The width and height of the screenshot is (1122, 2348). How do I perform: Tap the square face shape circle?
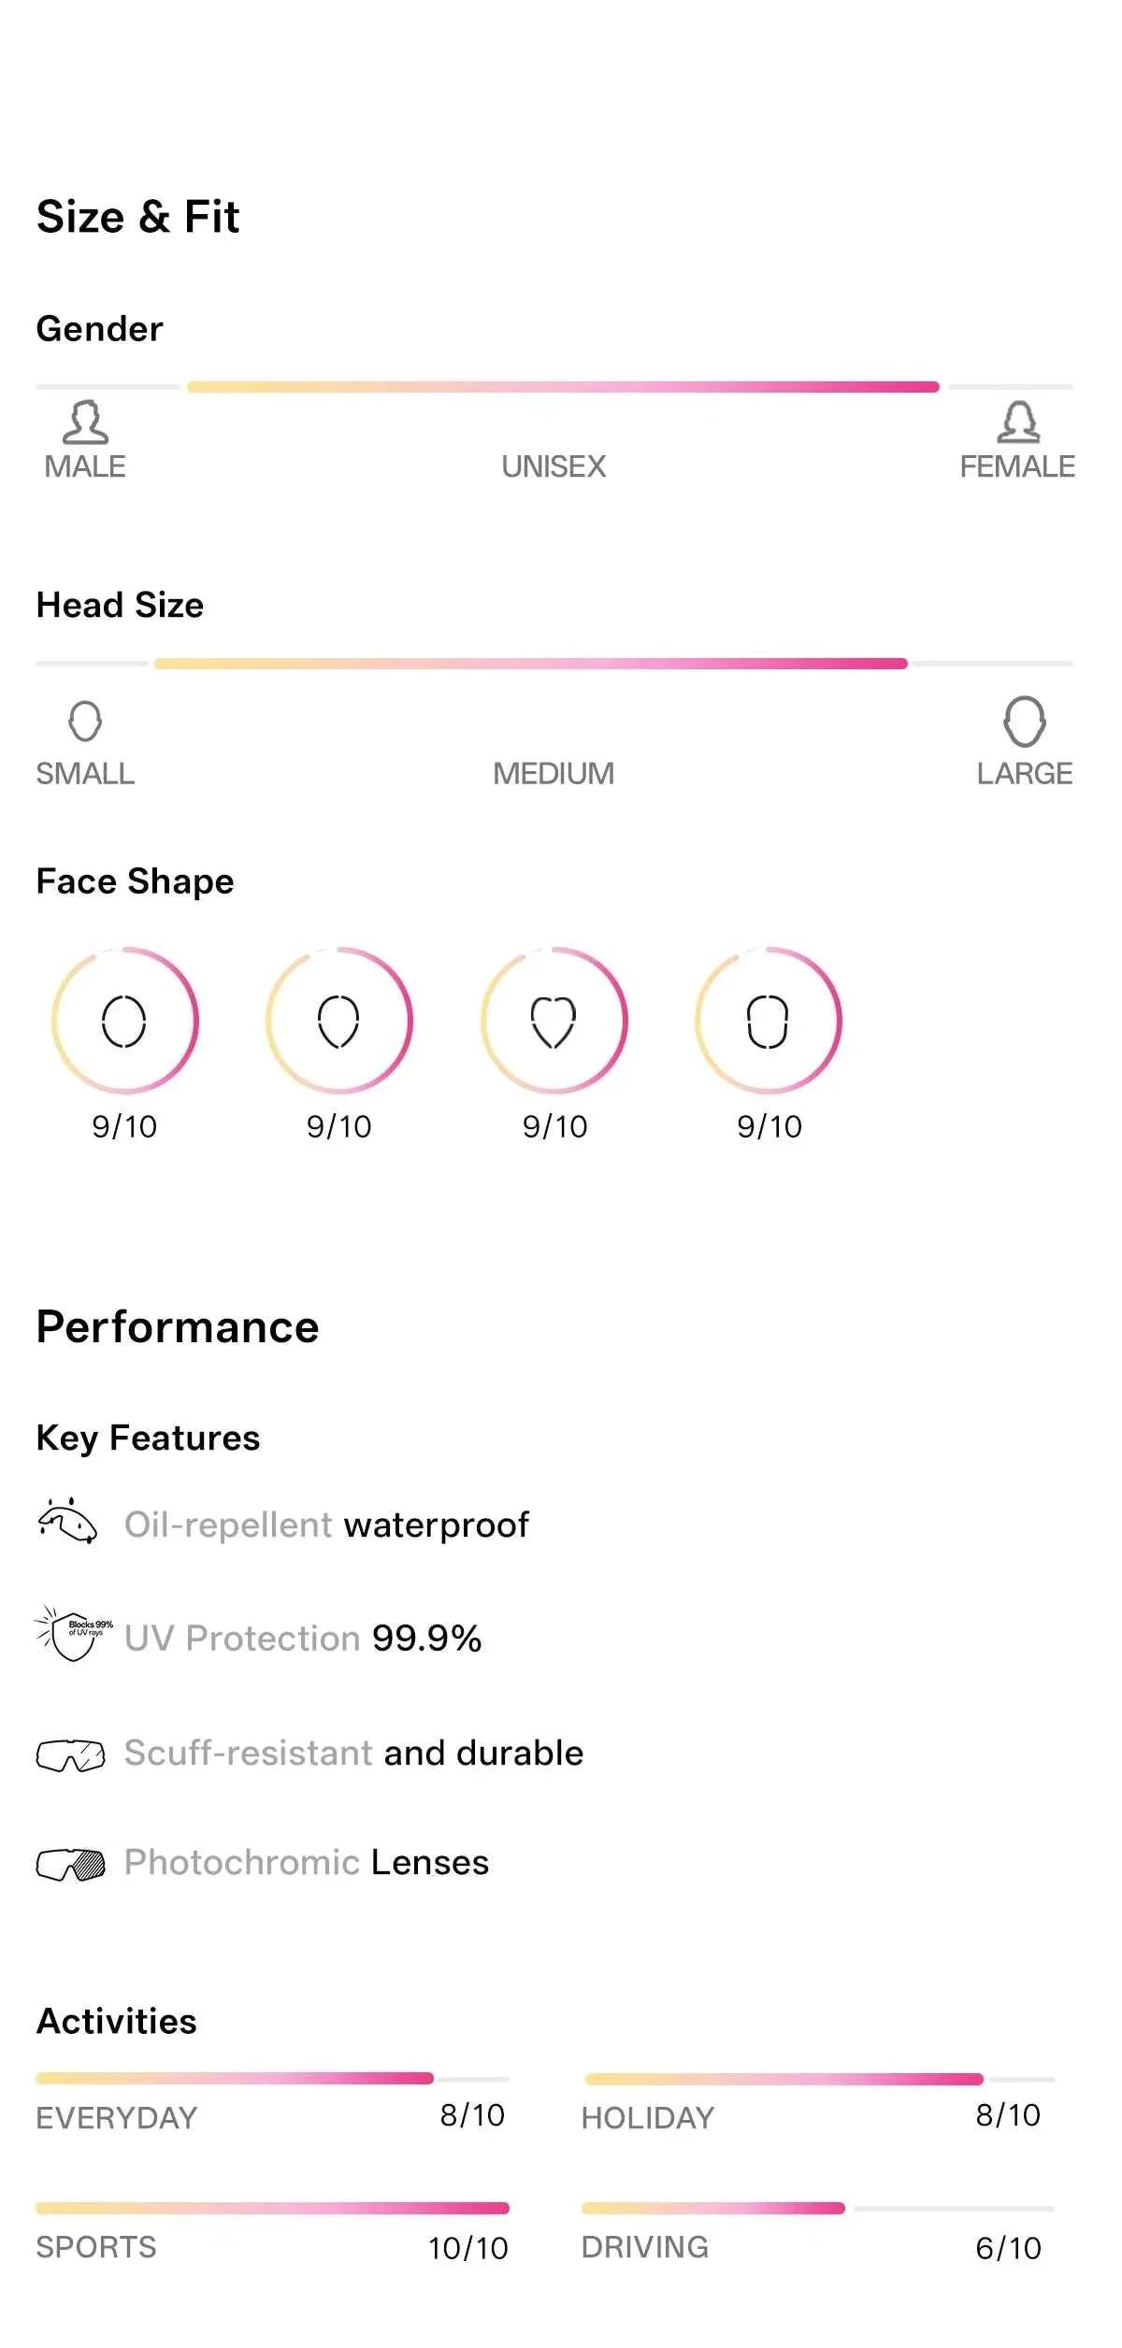point(768,1021)
